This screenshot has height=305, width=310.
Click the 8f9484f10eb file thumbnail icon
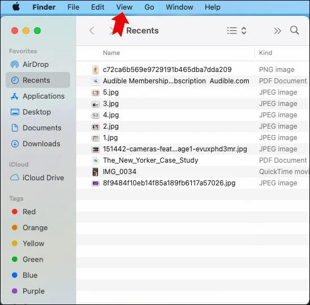[95, 183]
